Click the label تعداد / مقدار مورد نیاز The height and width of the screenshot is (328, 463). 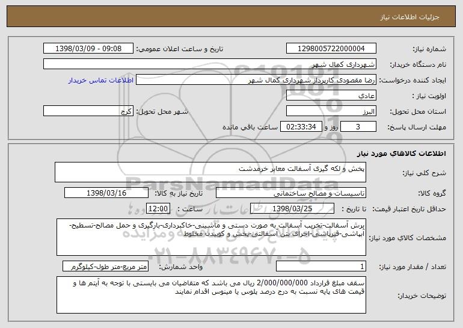click(412, 267)
